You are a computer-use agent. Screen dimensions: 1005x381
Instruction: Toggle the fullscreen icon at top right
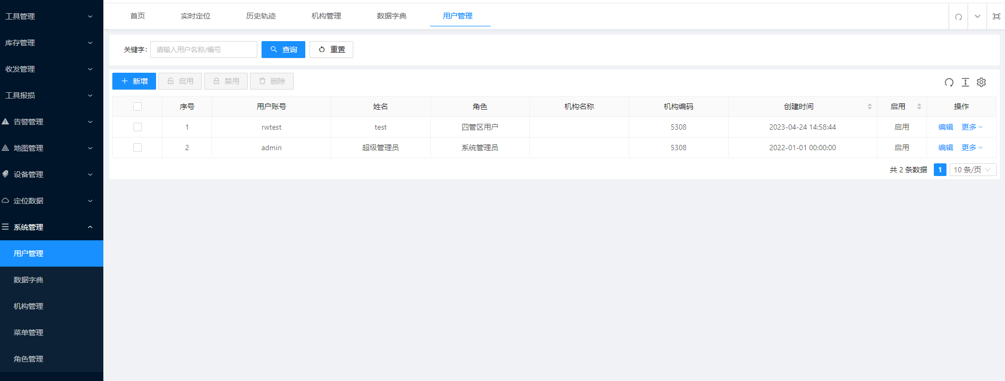pos(996,16)
